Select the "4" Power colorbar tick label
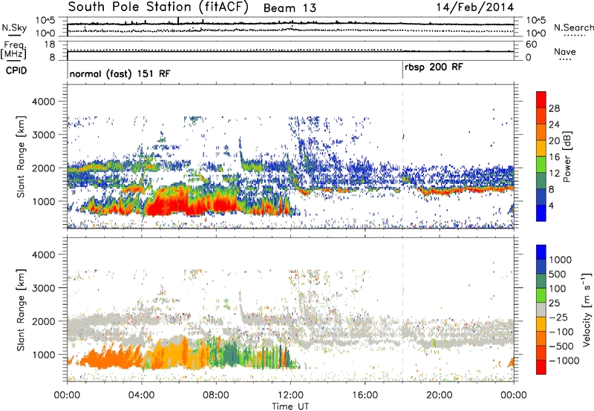Image resolution: width=594 pixels, height=411 pixels. [x=552, y=205]
